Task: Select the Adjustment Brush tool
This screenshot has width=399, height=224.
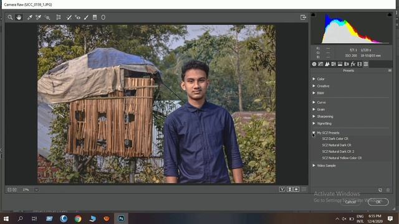Action: pos(86,17)
